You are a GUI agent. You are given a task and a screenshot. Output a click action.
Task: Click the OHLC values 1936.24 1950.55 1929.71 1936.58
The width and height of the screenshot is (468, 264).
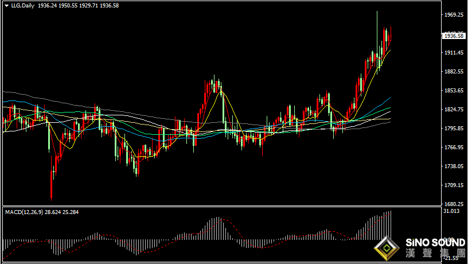tap(78, 6)
